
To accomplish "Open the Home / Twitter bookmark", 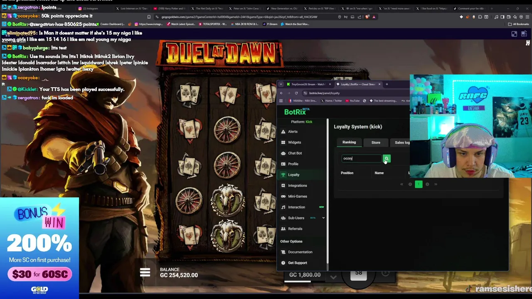I will [x=331, y=100].
